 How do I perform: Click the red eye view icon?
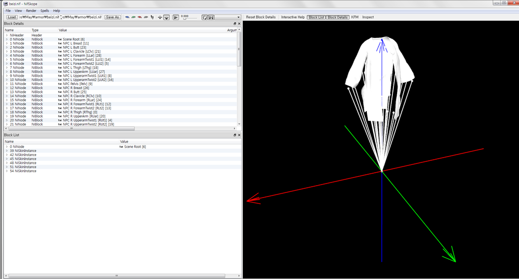[x=140, y=17]
